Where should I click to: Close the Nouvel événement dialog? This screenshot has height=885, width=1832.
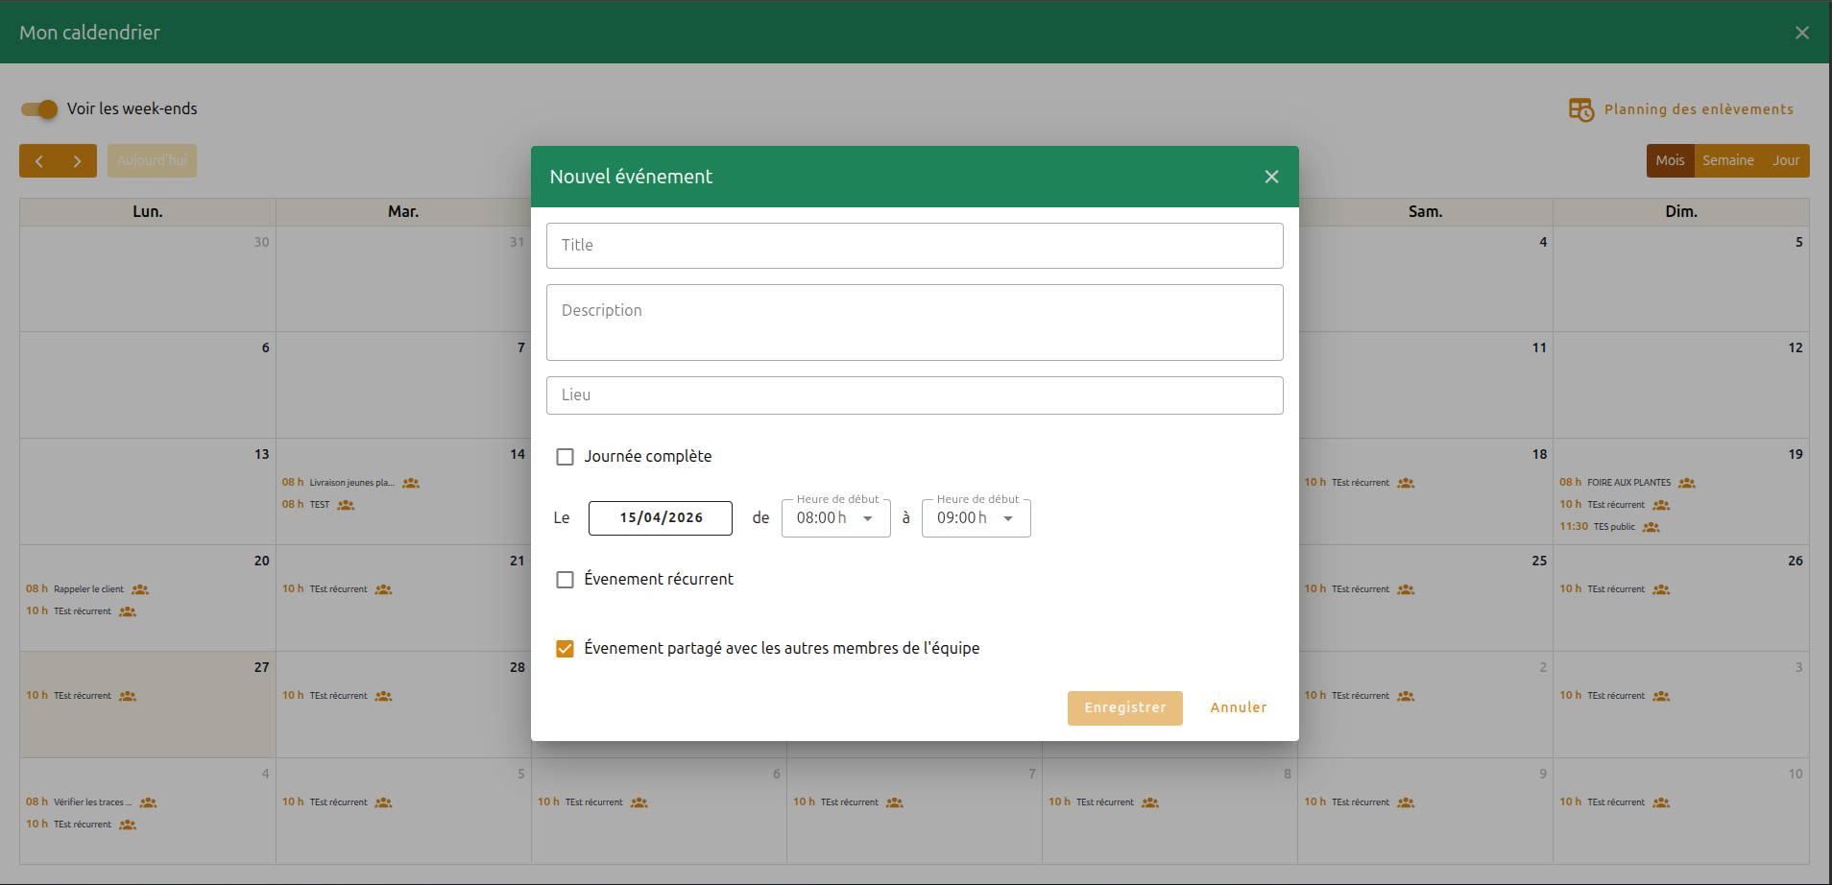(1271, 177)
